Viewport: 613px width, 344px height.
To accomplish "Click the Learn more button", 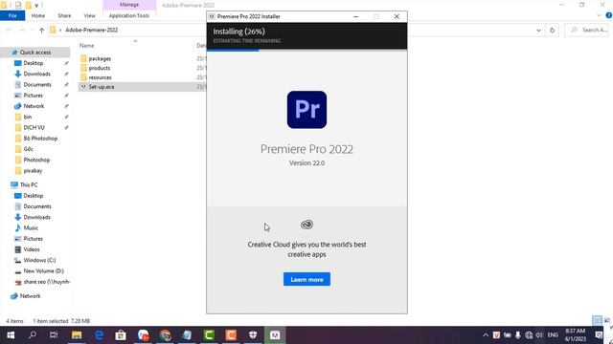I will pyautogui.click(x=306, y=279).
